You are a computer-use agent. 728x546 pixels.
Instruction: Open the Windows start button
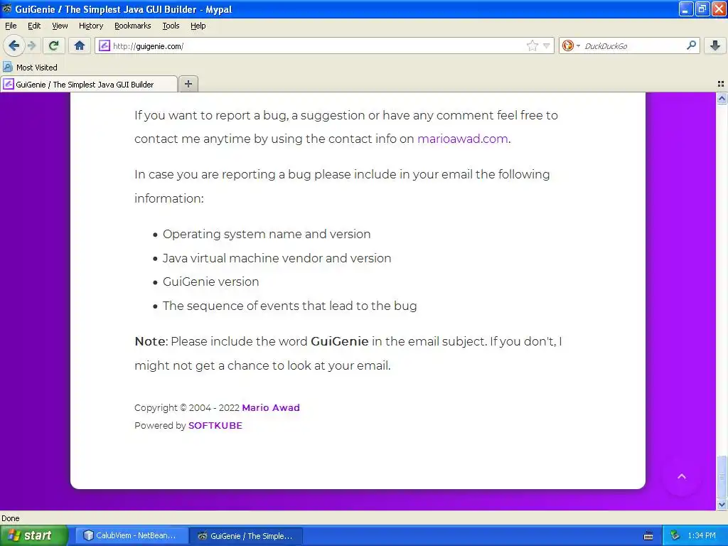tap(33, 535)
